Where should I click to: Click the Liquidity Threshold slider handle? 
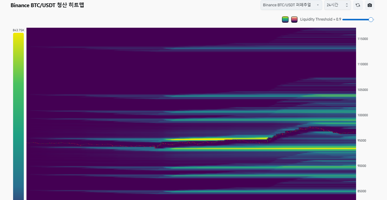tap(371, 19)
